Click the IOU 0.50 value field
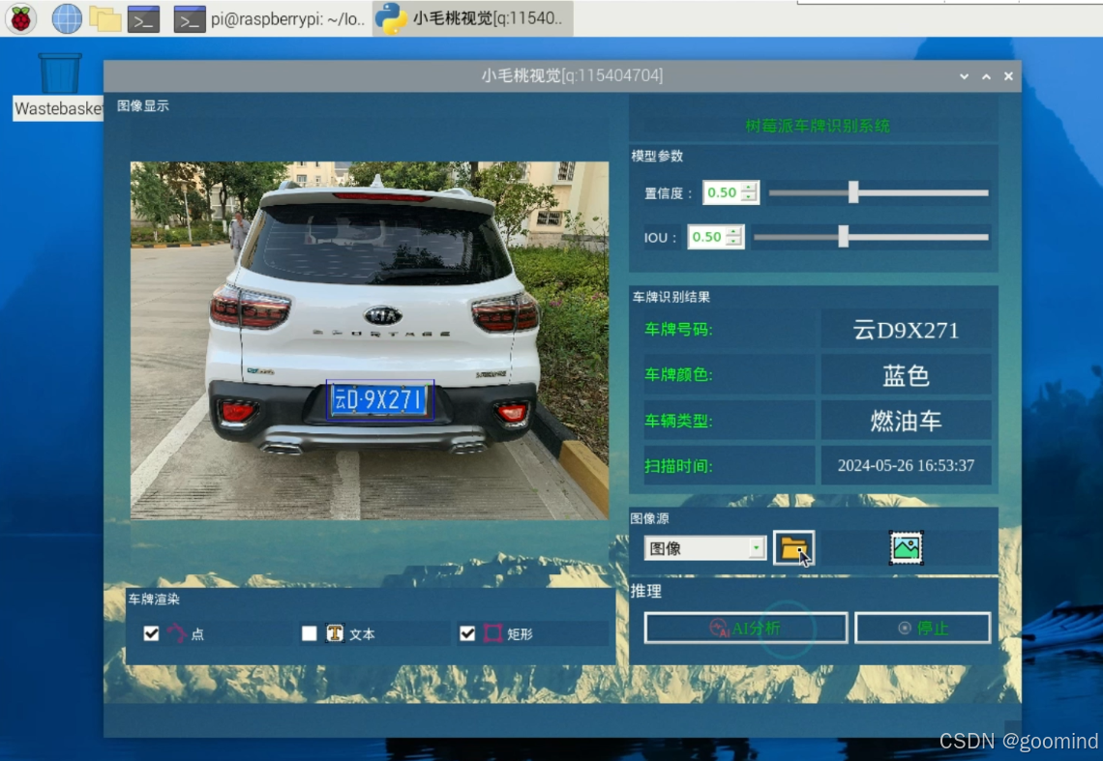This screenshot has height=761, width=1103. point(707,237)
